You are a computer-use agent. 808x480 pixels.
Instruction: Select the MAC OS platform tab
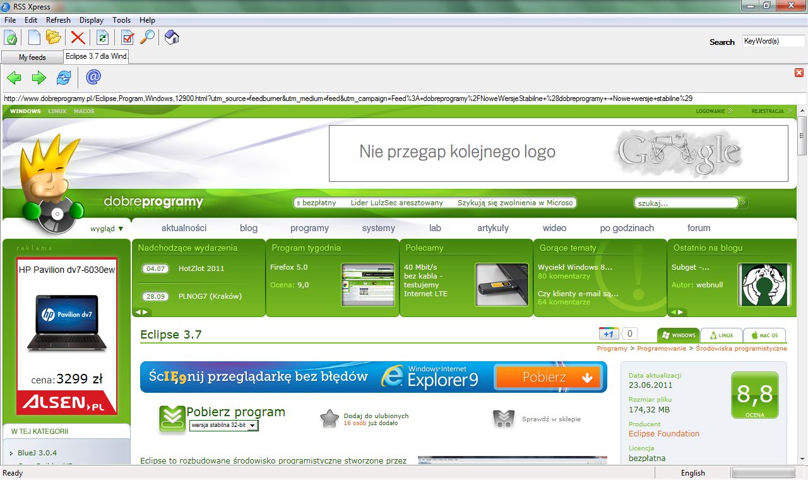pos(764,335)
